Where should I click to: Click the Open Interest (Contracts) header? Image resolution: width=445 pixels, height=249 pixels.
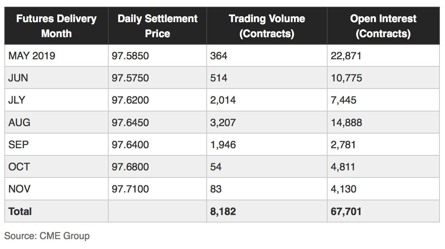point(383,26)
